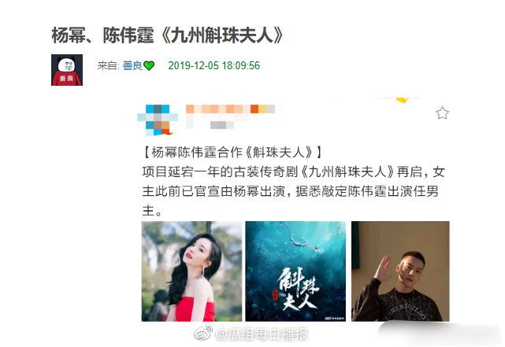The image size is (505, 347).
Task: Click the blurred gray post time under username
Action: click(222, 125)
